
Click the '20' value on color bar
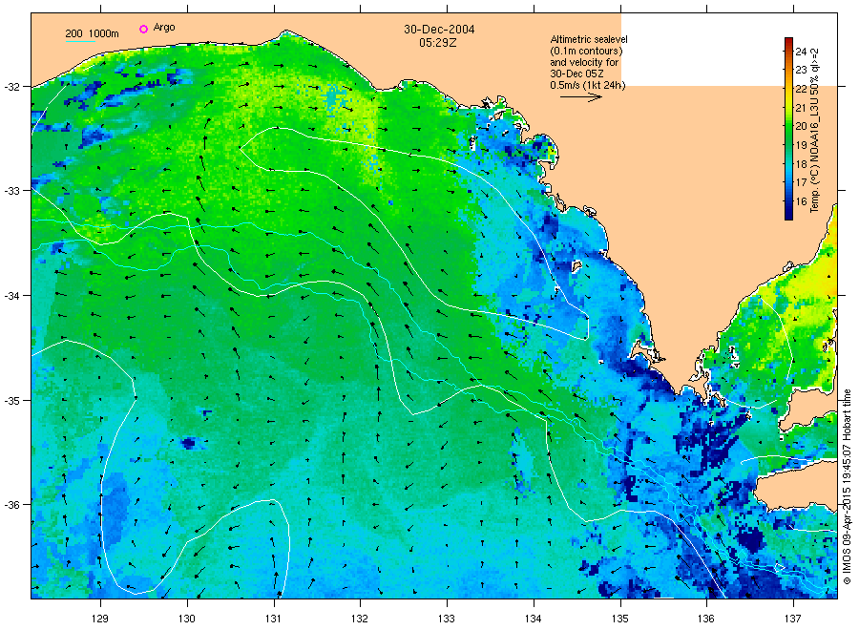click(x=801, y=126)
